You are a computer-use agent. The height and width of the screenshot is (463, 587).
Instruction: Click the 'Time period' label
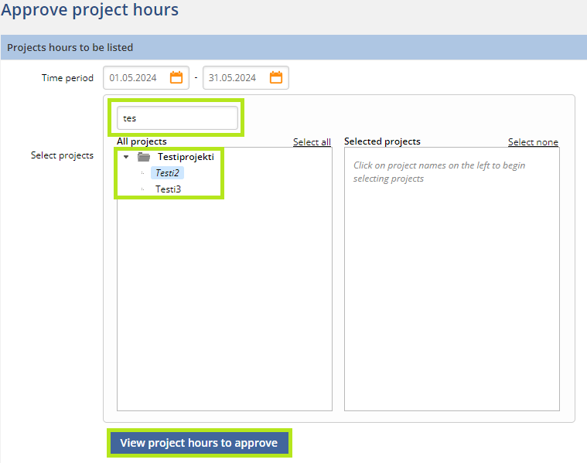tap(67, 78)
